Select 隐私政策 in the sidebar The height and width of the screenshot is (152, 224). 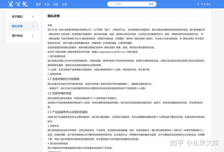[x=24, y=26]
